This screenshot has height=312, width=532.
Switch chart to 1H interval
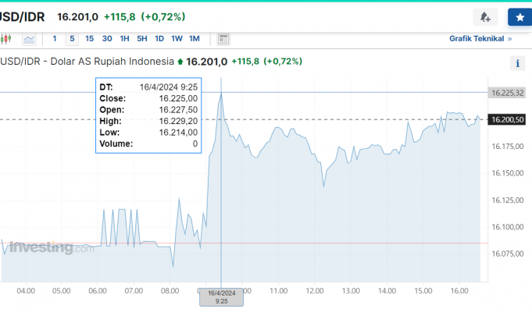pos(124,38)
